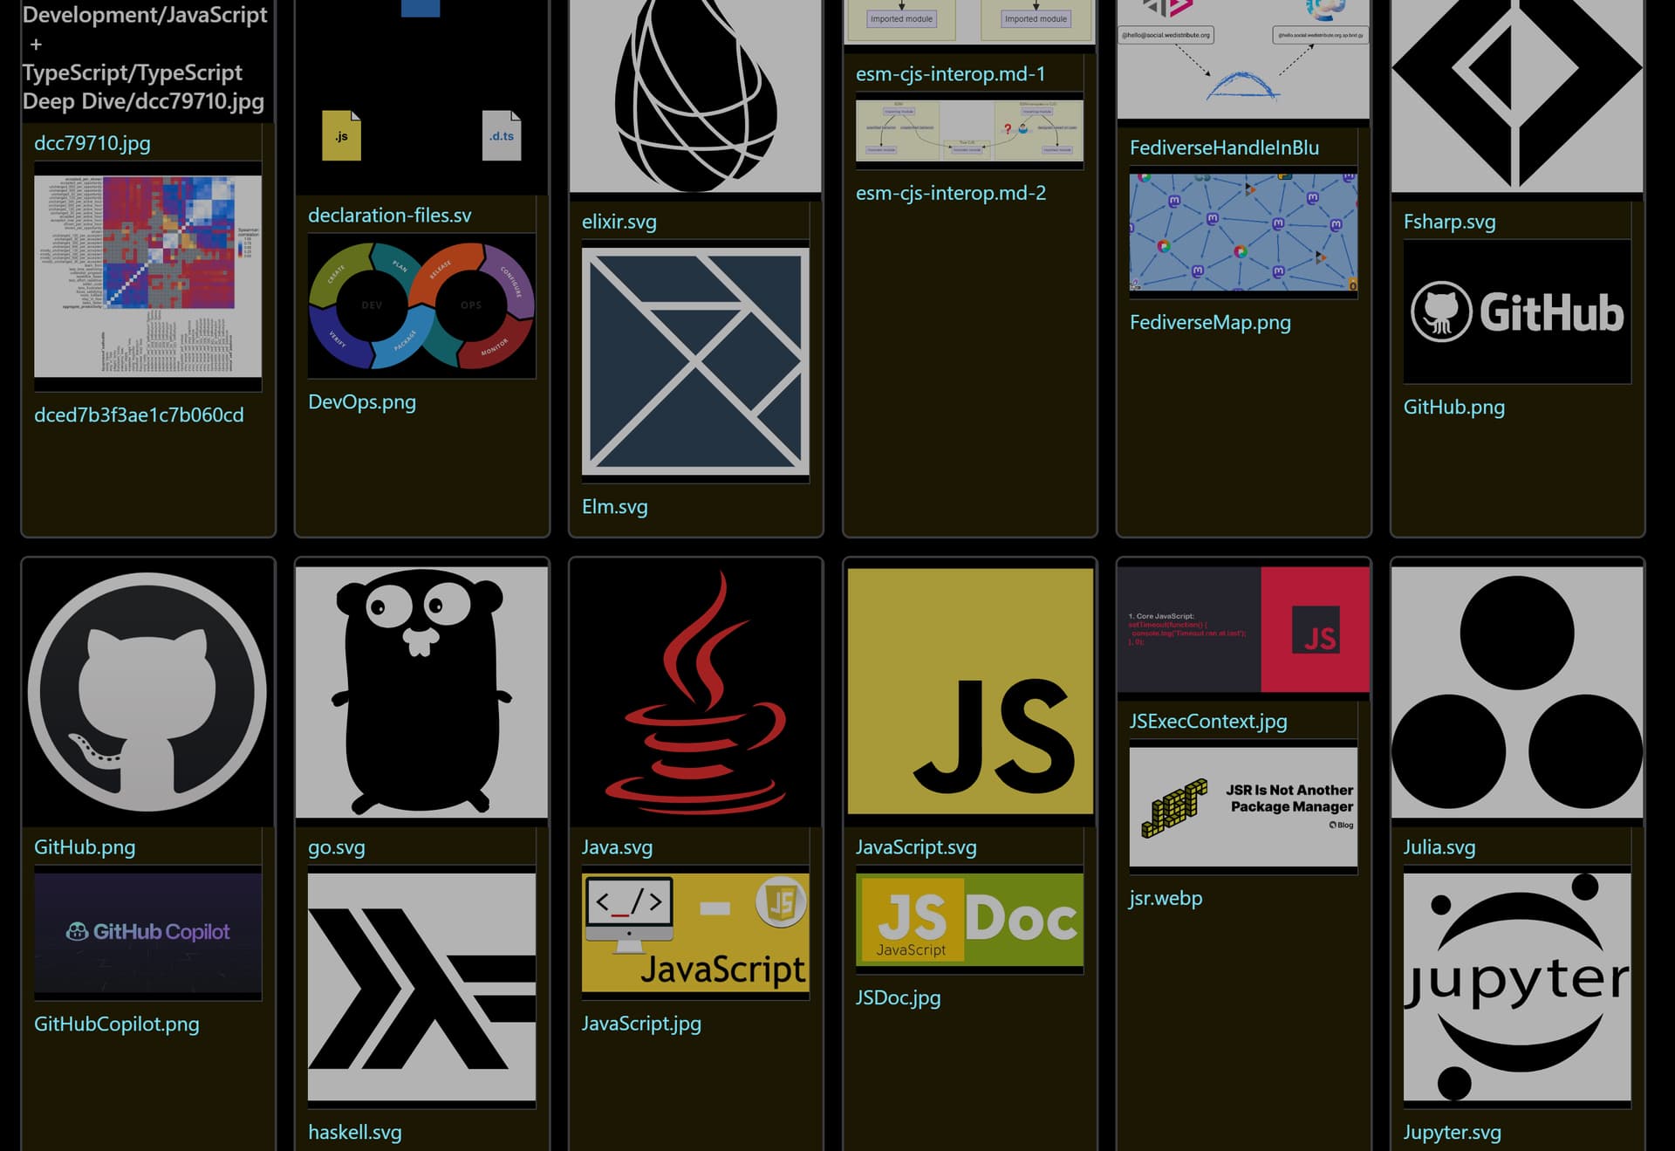Open the Fsharp.svg file link
Screen dimensions: 1675x1151
point(1449,222)
